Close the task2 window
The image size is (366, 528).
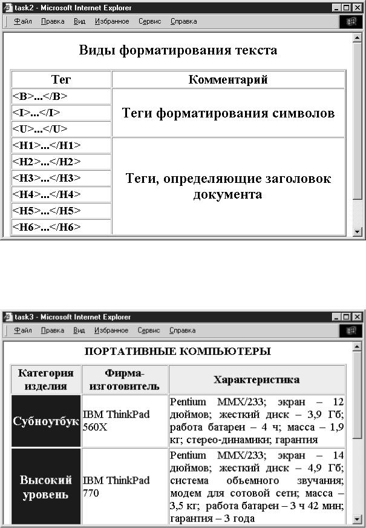click(357, 8)
